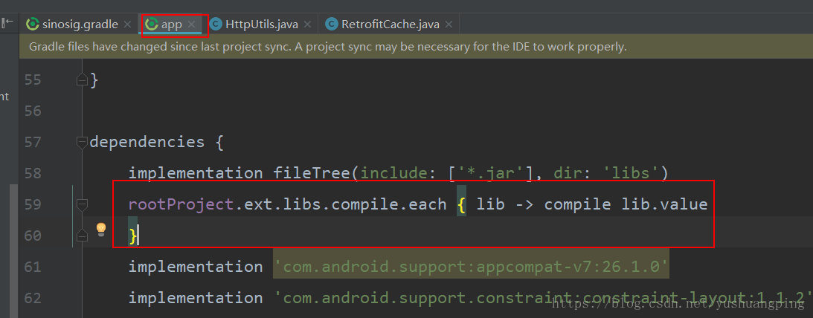The image size is (813, 318).
Task: Select the app gradle tab
Action: tap(171, 25)
